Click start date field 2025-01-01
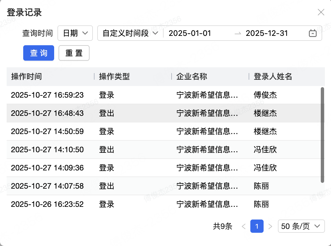331x246 pixels. pos(190,33)
